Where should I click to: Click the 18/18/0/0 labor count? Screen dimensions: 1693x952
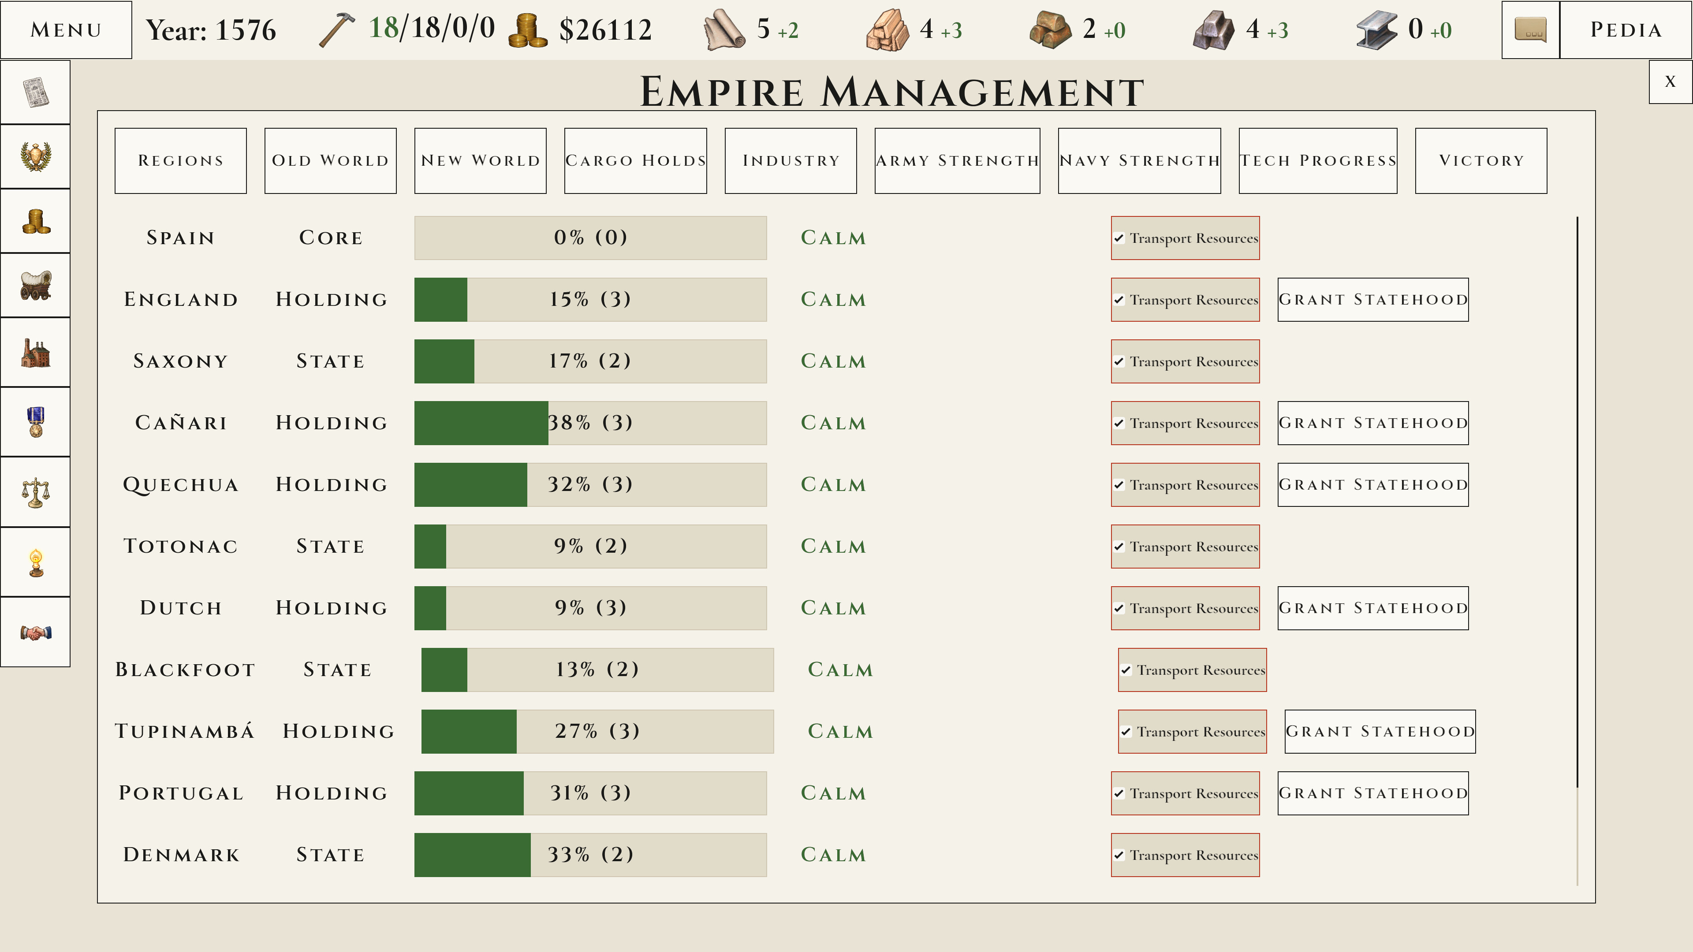point(432,28)
